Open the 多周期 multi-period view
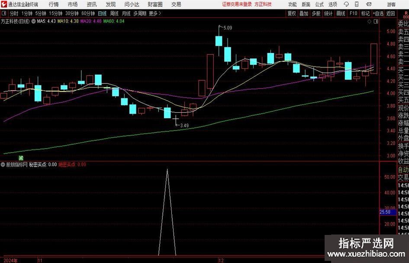Viewport: 409px width, 263px height. (x=140, y=13)
